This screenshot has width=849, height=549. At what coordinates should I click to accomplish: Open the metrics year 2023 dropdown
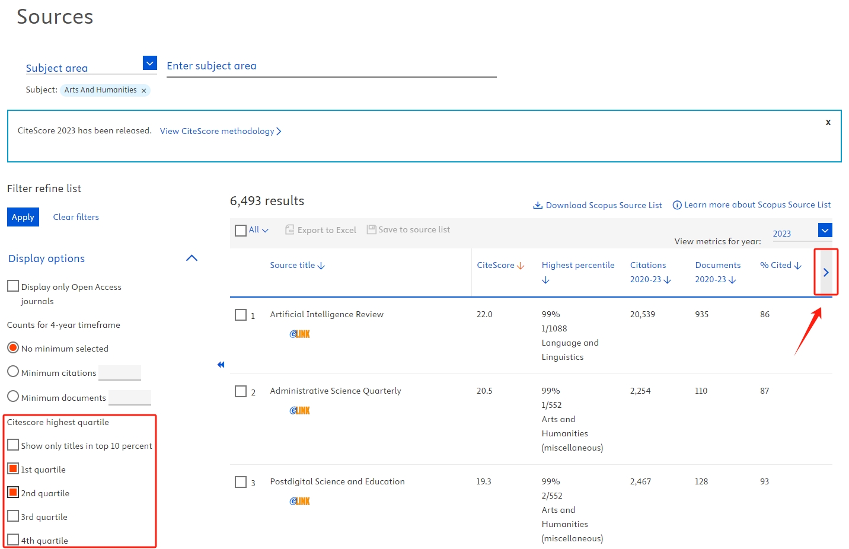825,230
